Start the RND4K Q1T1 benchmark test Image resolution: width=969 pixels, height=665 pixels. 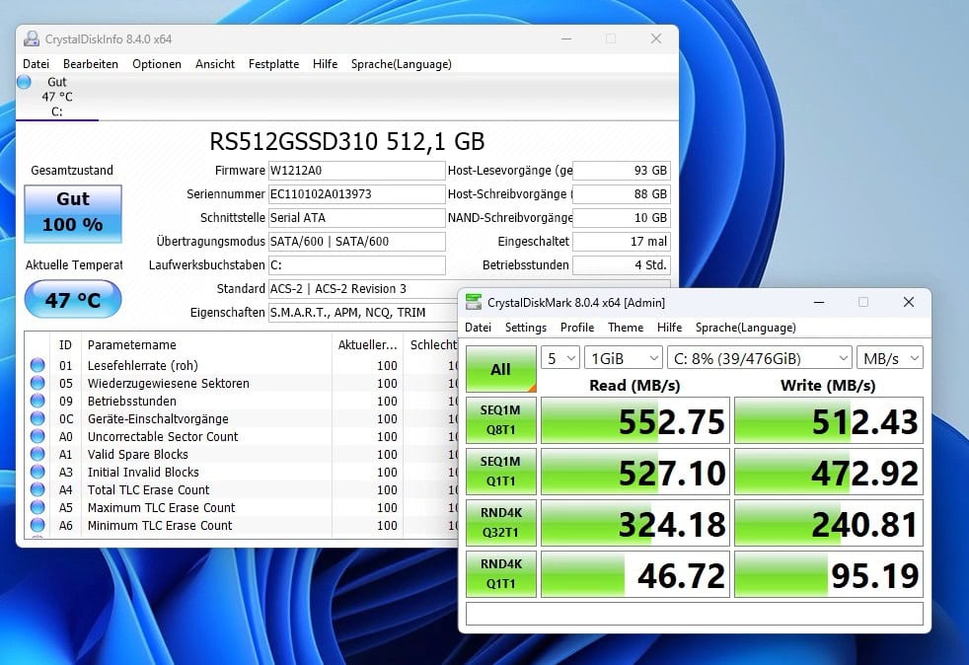[x=500, y=574]
